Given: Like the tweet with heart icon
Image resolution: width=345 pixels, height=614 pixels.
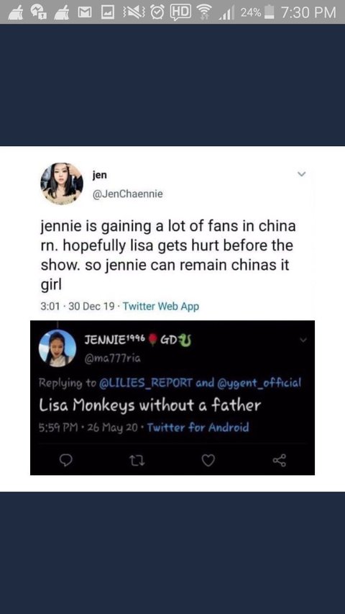Looking at the screenshot, I should point(208,461).
